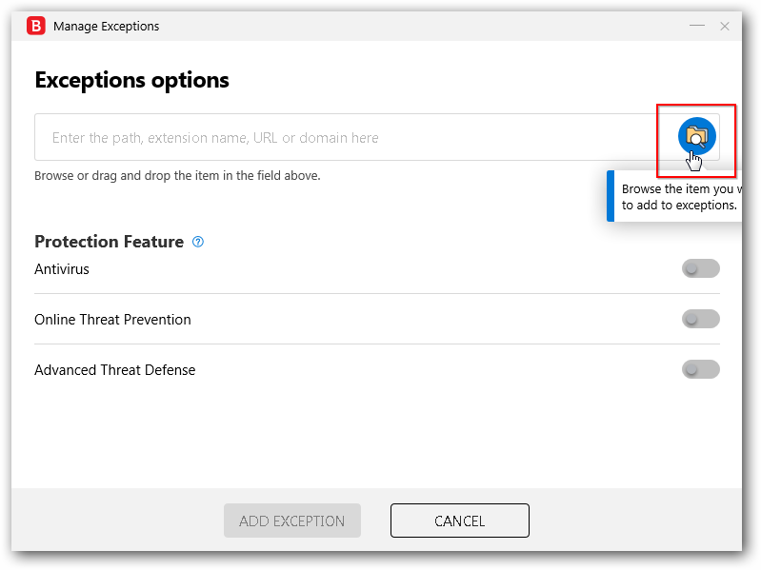The height and width of the screenshot is (570, 761).
Task: Click the Protection Feature help icon
Action: (x=198, y=242)
